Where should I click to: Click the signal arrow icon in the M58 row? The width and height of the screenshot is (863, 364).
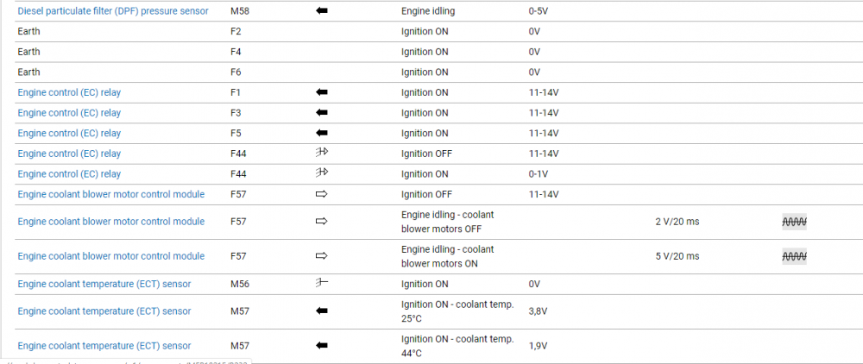point(323,11)
